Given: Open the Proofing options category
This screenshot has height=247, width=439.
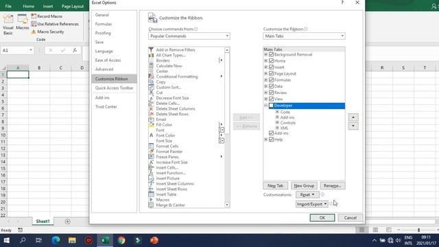Looking at the screenshot, I should pyautogui.click(x=103, y=33).
